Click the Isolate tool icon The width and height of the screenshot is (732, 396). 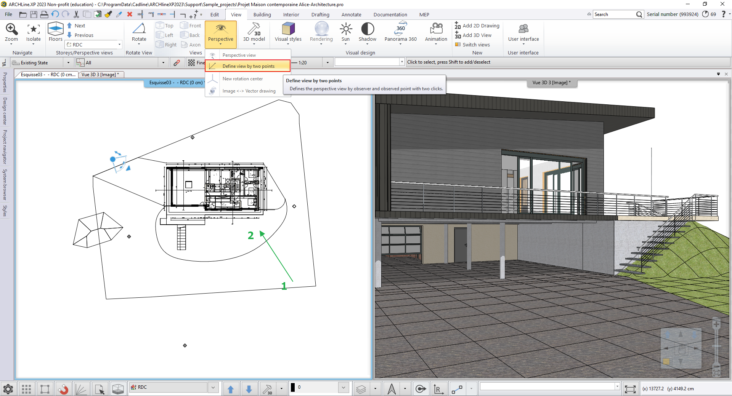(33, 29)
